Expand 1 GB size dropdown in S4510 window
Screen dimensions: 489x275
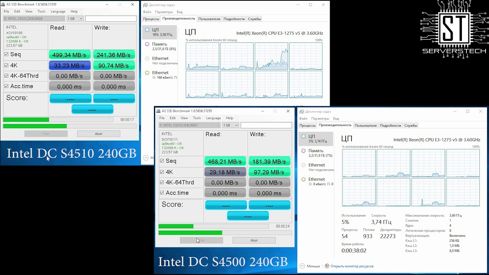tap(75, 18)
